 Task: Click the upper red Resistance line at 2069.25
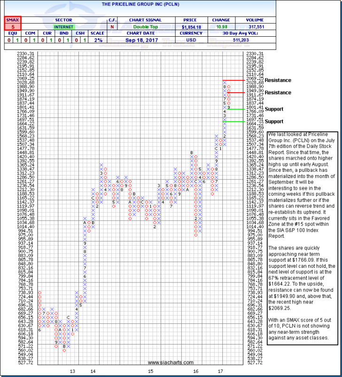tap(233, 80)
